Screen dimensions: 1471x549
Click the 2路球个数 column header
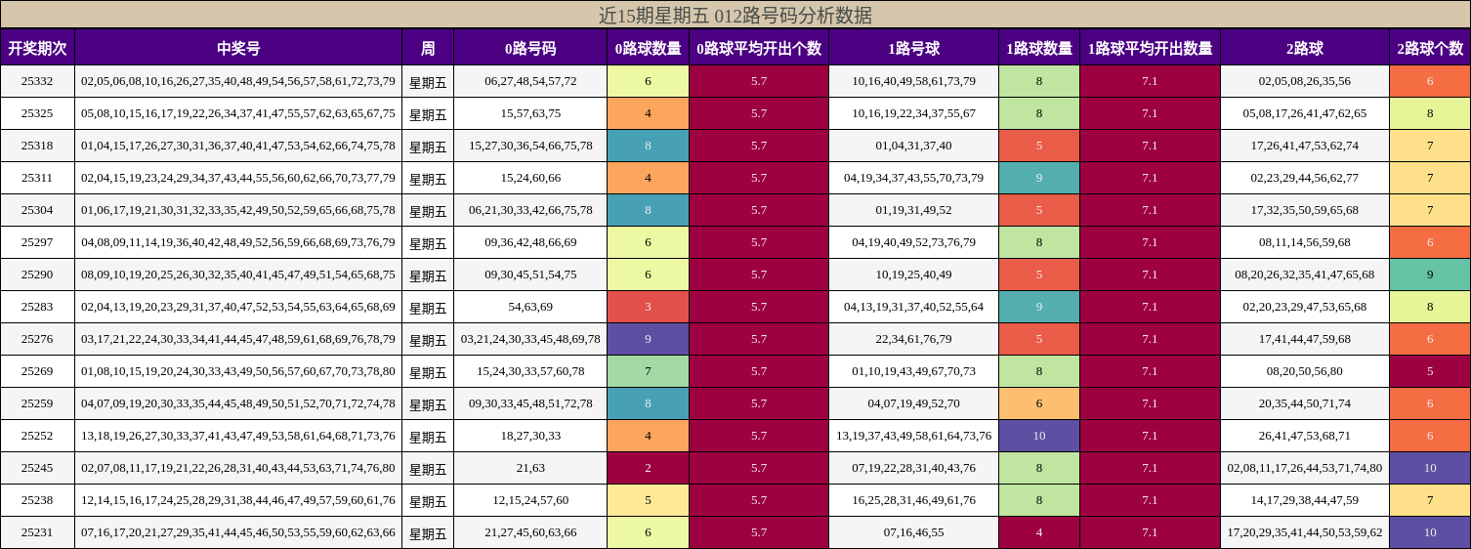click(1430, 48)
